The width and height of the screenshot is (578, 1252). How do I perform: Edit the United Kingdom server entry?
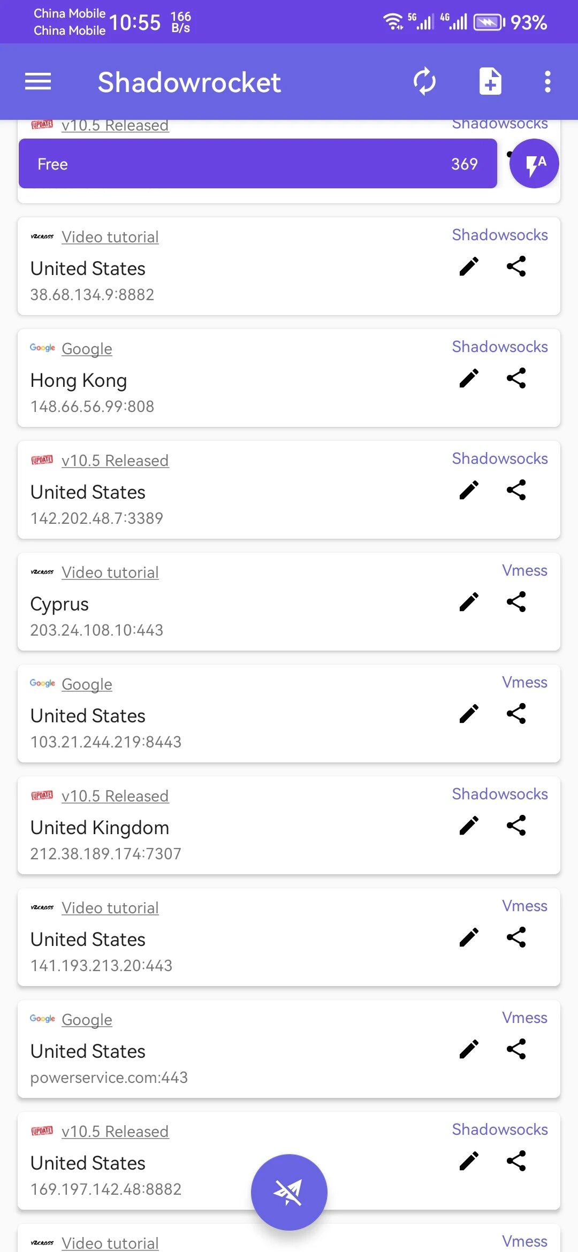[x=469, y=826]
